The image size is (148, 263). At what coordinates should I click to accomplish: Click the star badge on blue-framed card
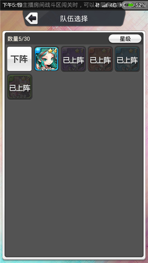tap(133, 51)
